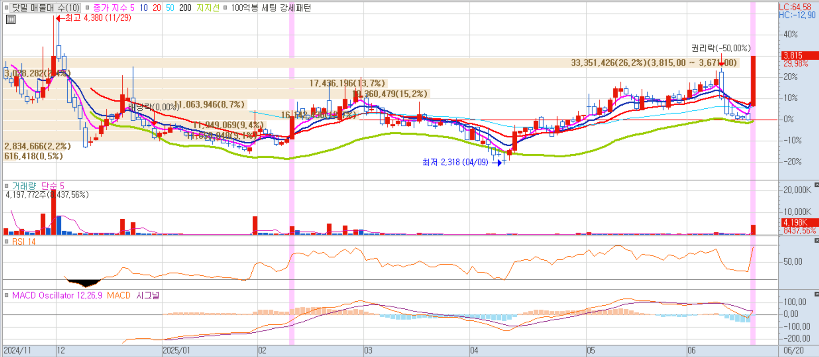Click the 10,000K volume axis label
This screenshot has width=819, height=357.
tap(797, 212)
